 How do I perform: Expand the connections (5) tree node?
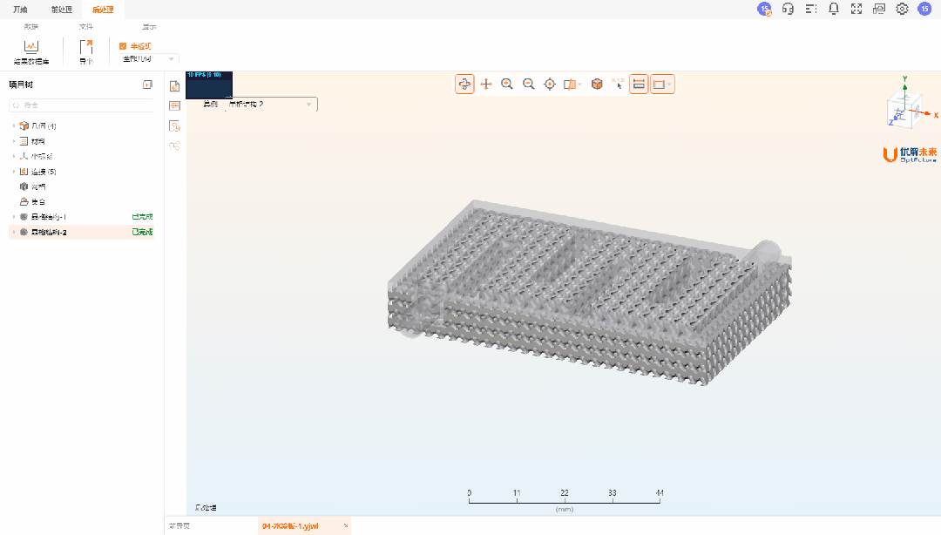(14, 172)
